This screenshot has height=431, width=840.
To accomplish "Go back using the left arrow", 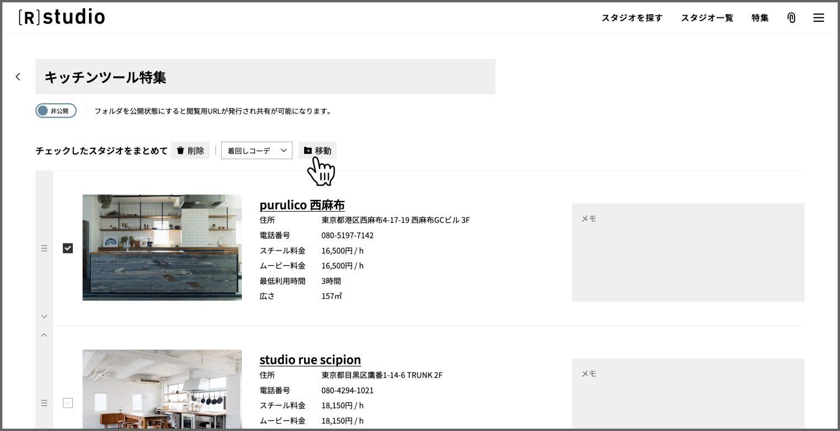I will coord(18,77).
